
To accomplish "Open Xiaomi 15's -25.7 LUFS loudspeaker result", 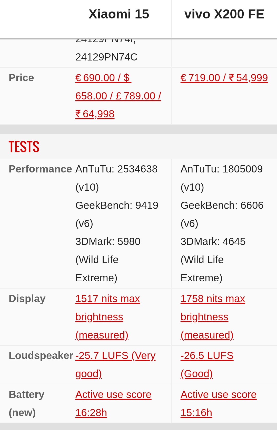I will pos(115,356).
